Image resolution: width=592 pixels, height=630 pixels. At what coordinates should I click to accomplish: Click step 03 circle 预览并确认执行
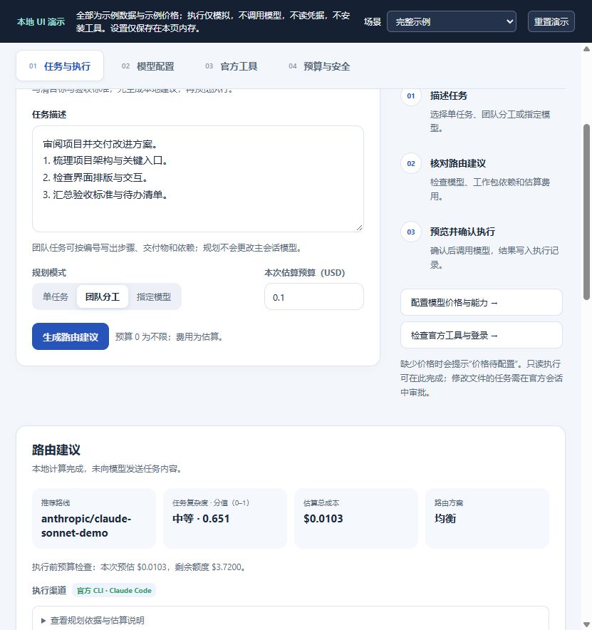click(411, 232)
